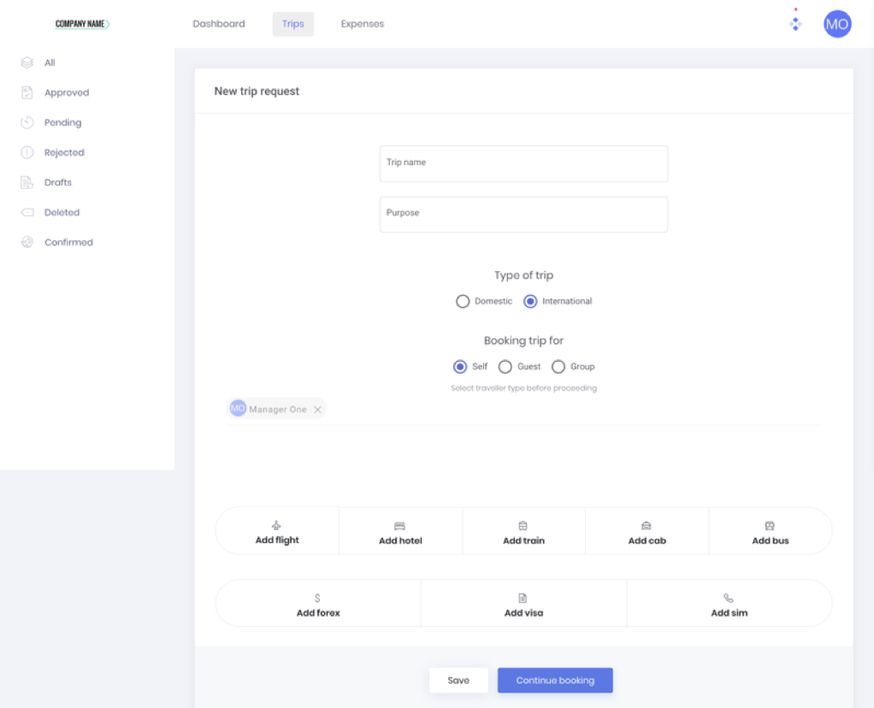This screenshot has width=874, height=708.
Task: Select the International trip type
Action: [x=530, y=302]
